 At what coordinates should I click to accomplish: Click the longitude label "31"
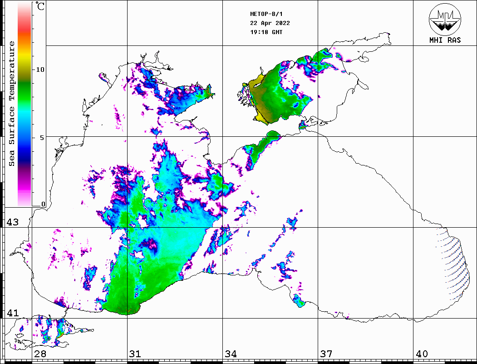pyautogui.click(x=135, y=354)
